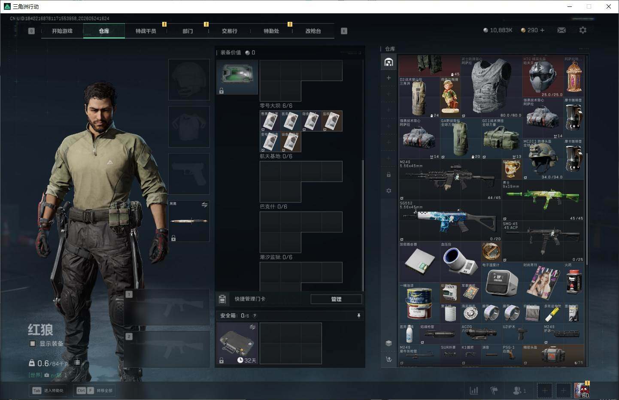Open the 改枪台 tab
The width and height of the screenshot is (619, 400).
pyautogui.click(x=313, y=31)
